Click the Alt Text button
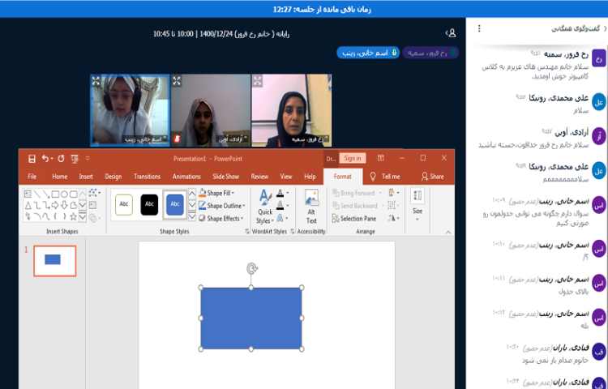The image size is (608, 389). (x=311, y=207)
